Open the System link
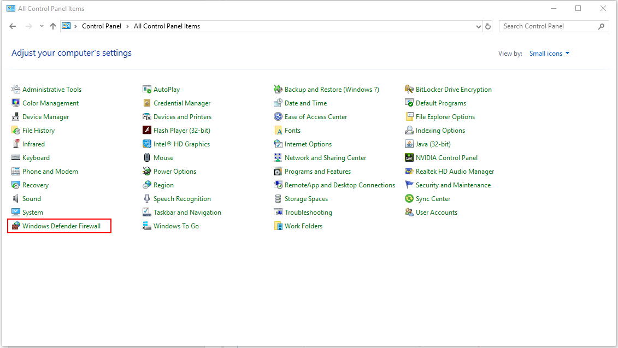The height and width of the screenshot is (348, 618). click(x=33, y=213)
